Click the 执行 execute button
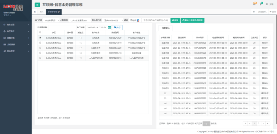Image resolution: width=277 pixels, height=134 pixels. click(117, 27)
